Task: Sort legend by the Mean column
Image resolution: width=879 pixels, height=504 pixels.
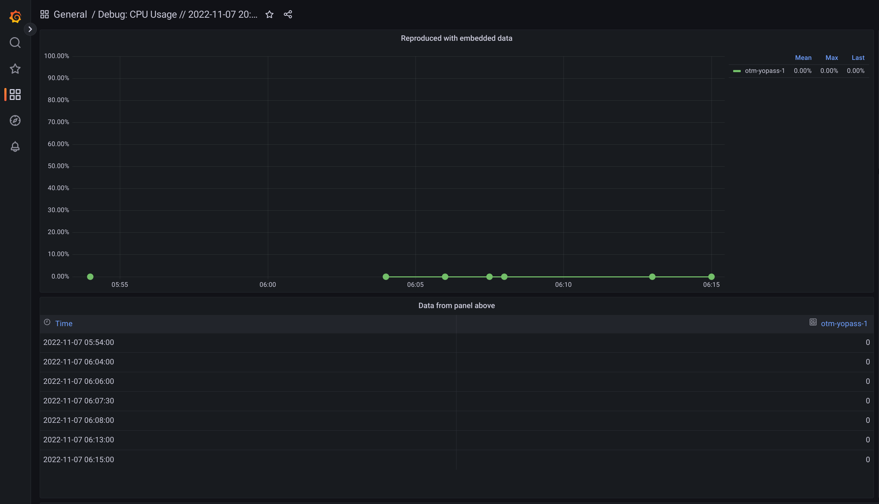Action: coord(803,58)
